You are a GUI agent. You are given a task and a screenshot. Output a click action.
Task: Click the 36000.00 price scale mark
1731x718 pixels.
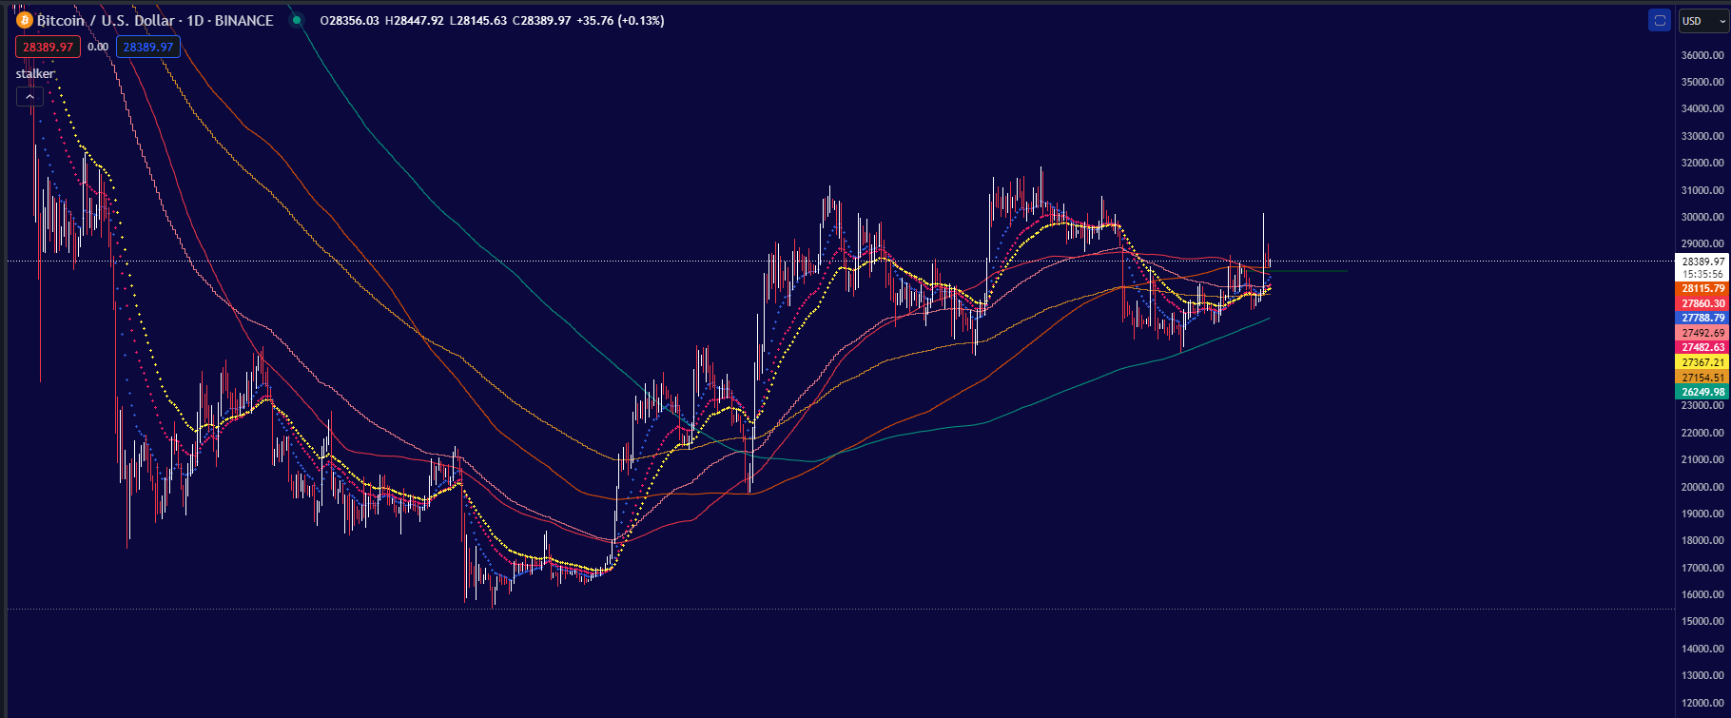click(x=1702, y=55)
